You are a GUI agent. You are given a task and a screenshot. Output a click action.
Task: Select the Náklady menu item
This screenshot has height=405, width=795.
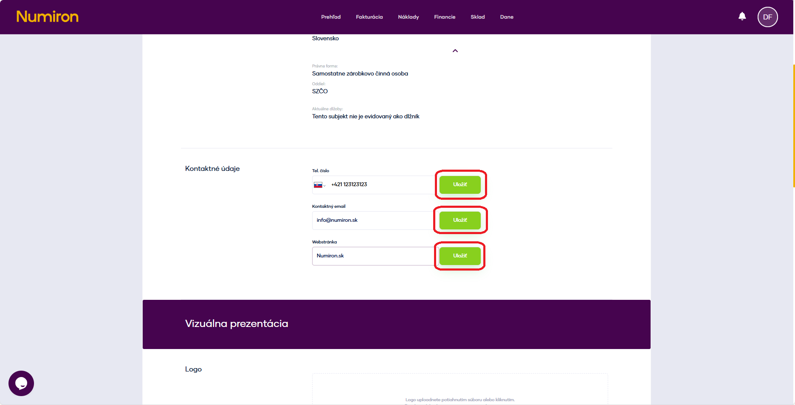[x=408, y=17]
